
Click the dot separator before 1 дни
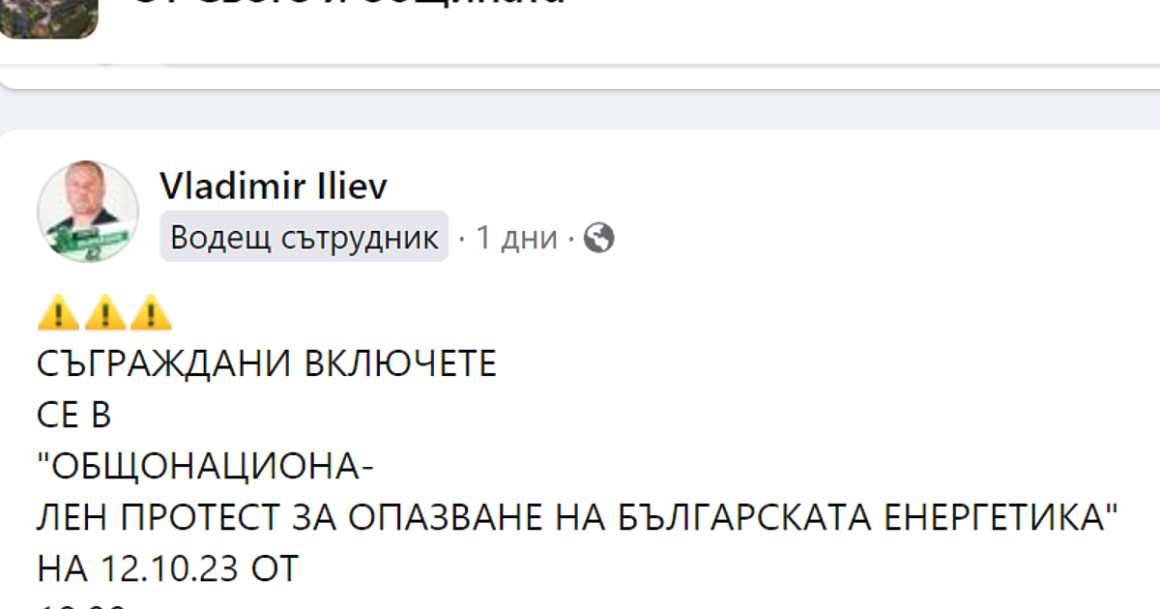point(464,237)
